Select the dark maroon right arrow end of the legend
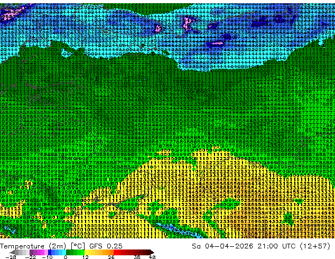Viewport: 335px width, 259px height. (152, 252)
